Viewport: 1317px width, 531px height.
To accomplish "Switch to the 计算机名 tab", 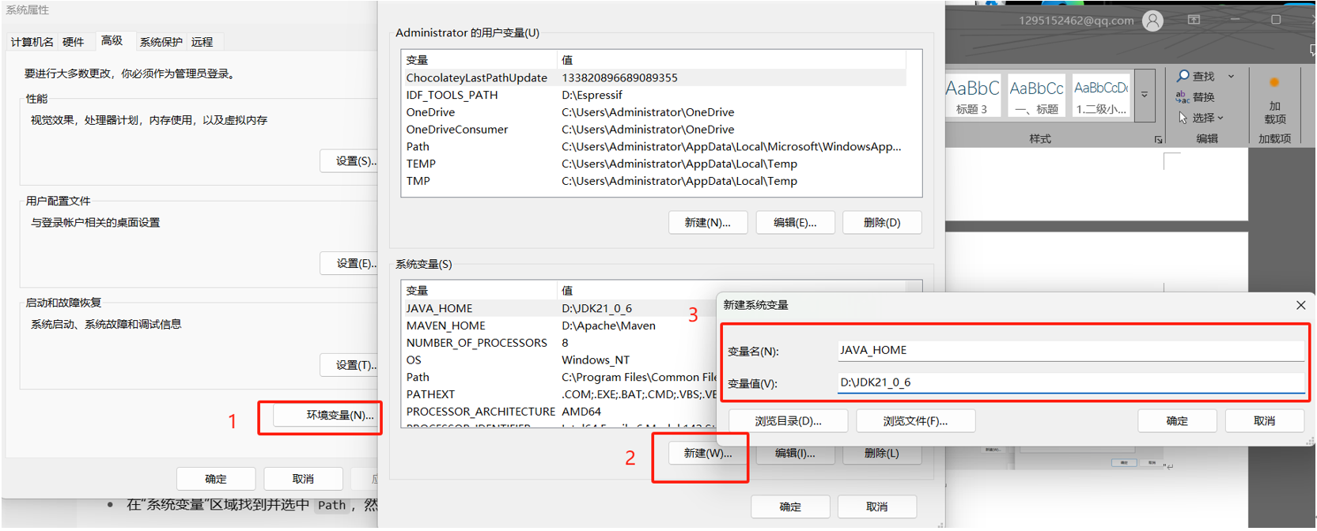I will point(32,42).
